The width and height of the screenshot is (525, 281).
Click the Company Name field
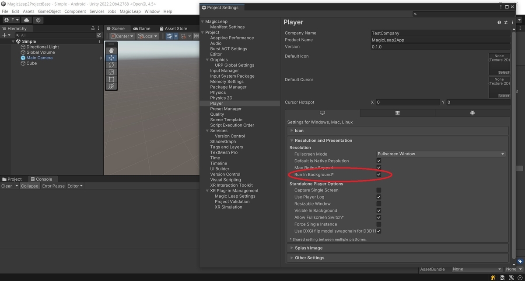coord(440,33)
